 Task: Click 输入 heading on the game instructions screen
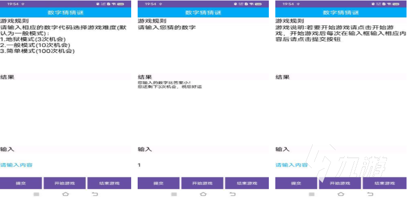point(282,149)
